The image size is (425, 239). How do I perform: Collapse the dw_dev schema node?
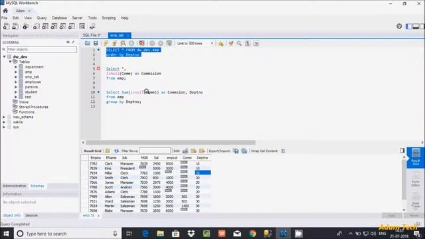(x=5, y=57)
